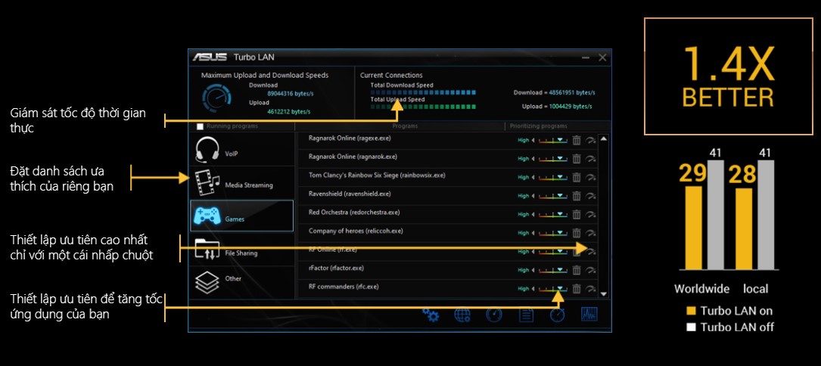Delete Ragnarok Online (ragexe.exe) with trash icon
Image resolution: width=821 pixels, height=366 pixels.
click(576, 139)
